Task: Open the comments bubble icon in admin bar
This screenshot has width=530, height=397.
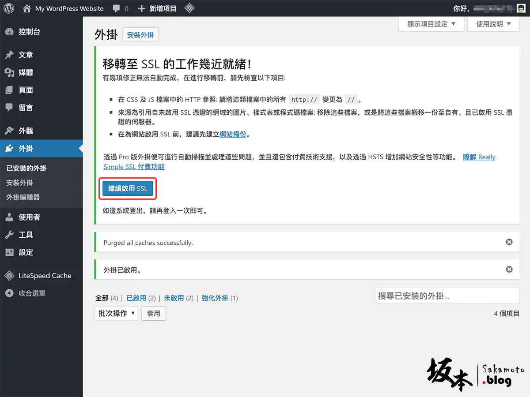Action: 116,8
